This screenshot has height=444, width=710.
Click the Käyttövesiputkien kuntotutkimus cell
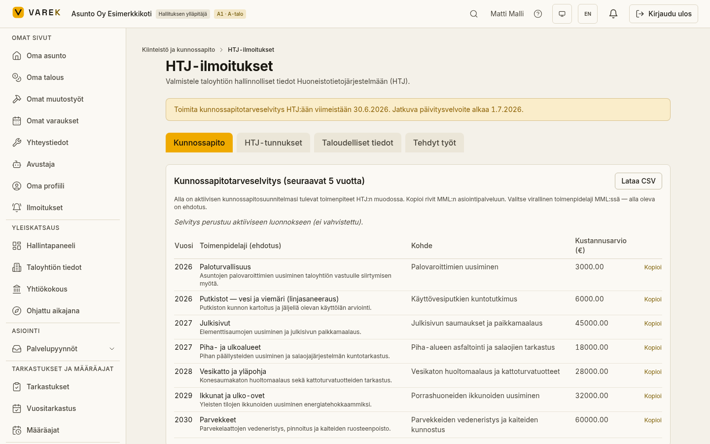464,299
